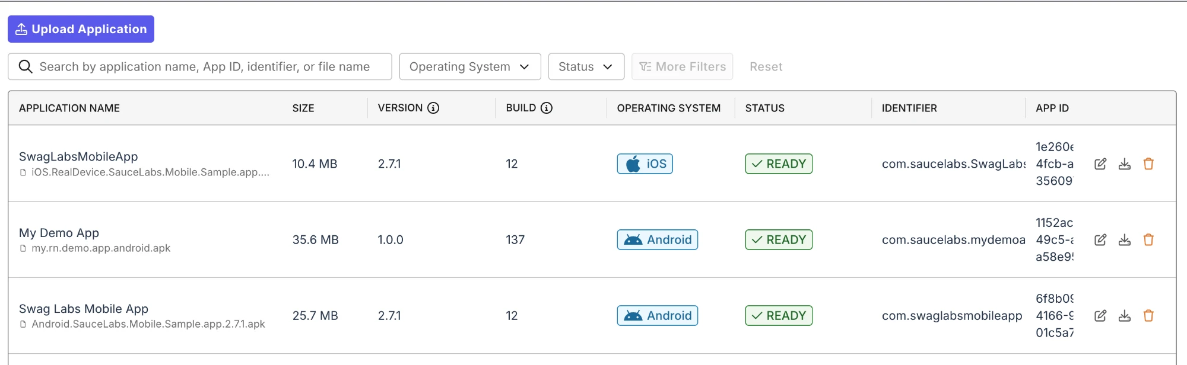Click App ID starting with 1152ac
The height and width of the screenshot is (365, 1187).
point(1055,239)
